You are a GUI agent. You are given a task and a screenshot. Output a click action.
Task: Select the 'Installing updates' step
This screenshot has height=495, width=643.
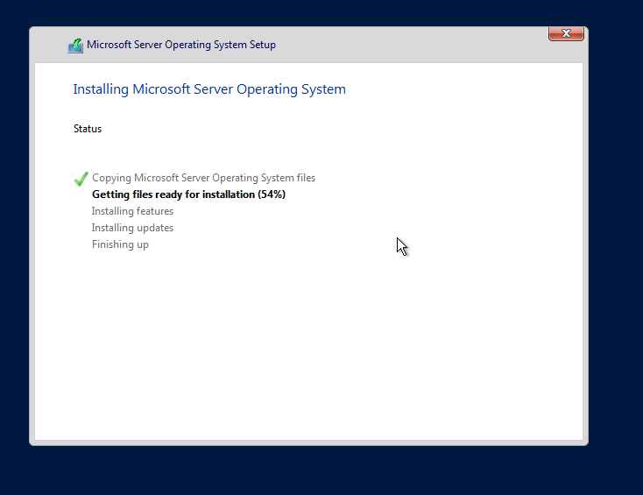click(132, 228)
